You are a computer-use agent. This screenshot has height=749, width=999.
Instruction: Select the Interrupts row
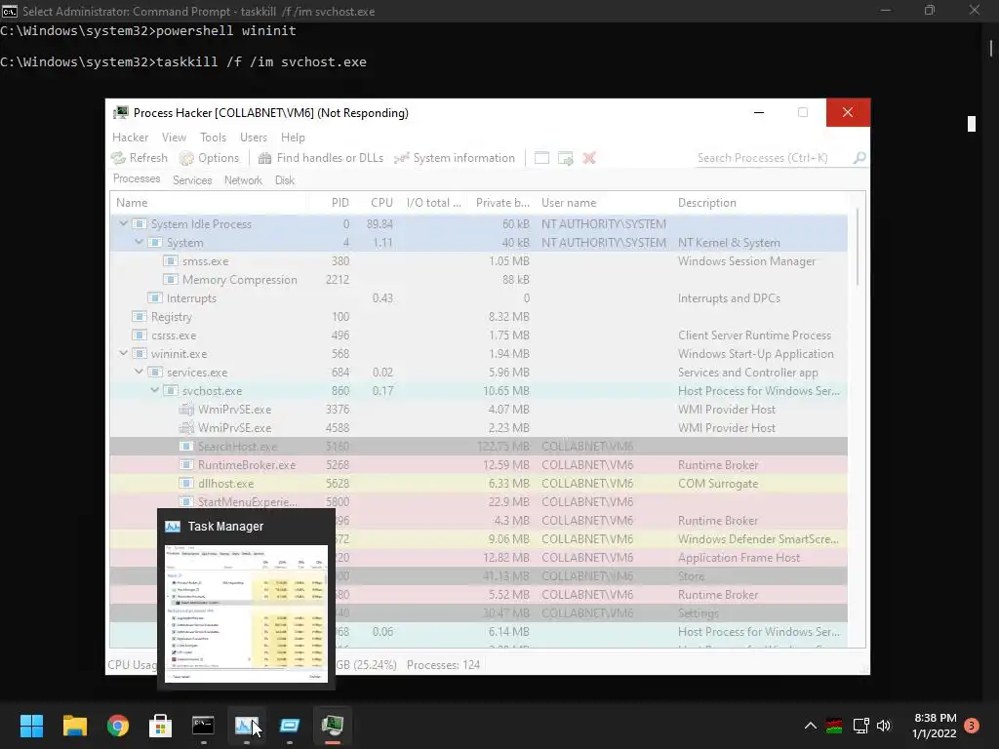point(478,298)
